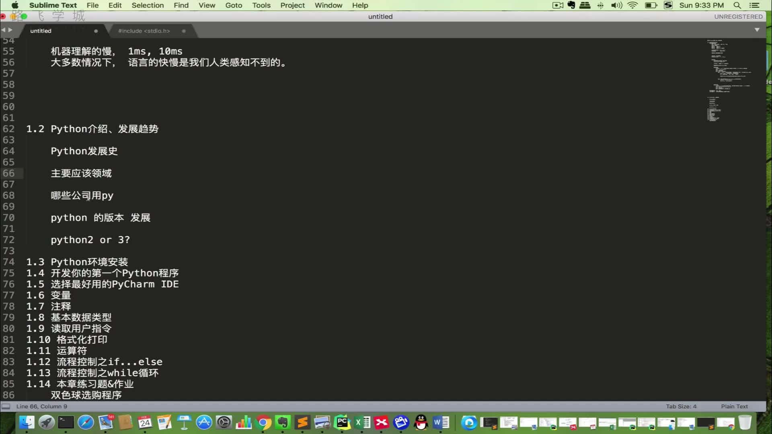Open Spotlight search from the menu bar
The height and width of the screenshot is (434, 772).
coord(737,5)
